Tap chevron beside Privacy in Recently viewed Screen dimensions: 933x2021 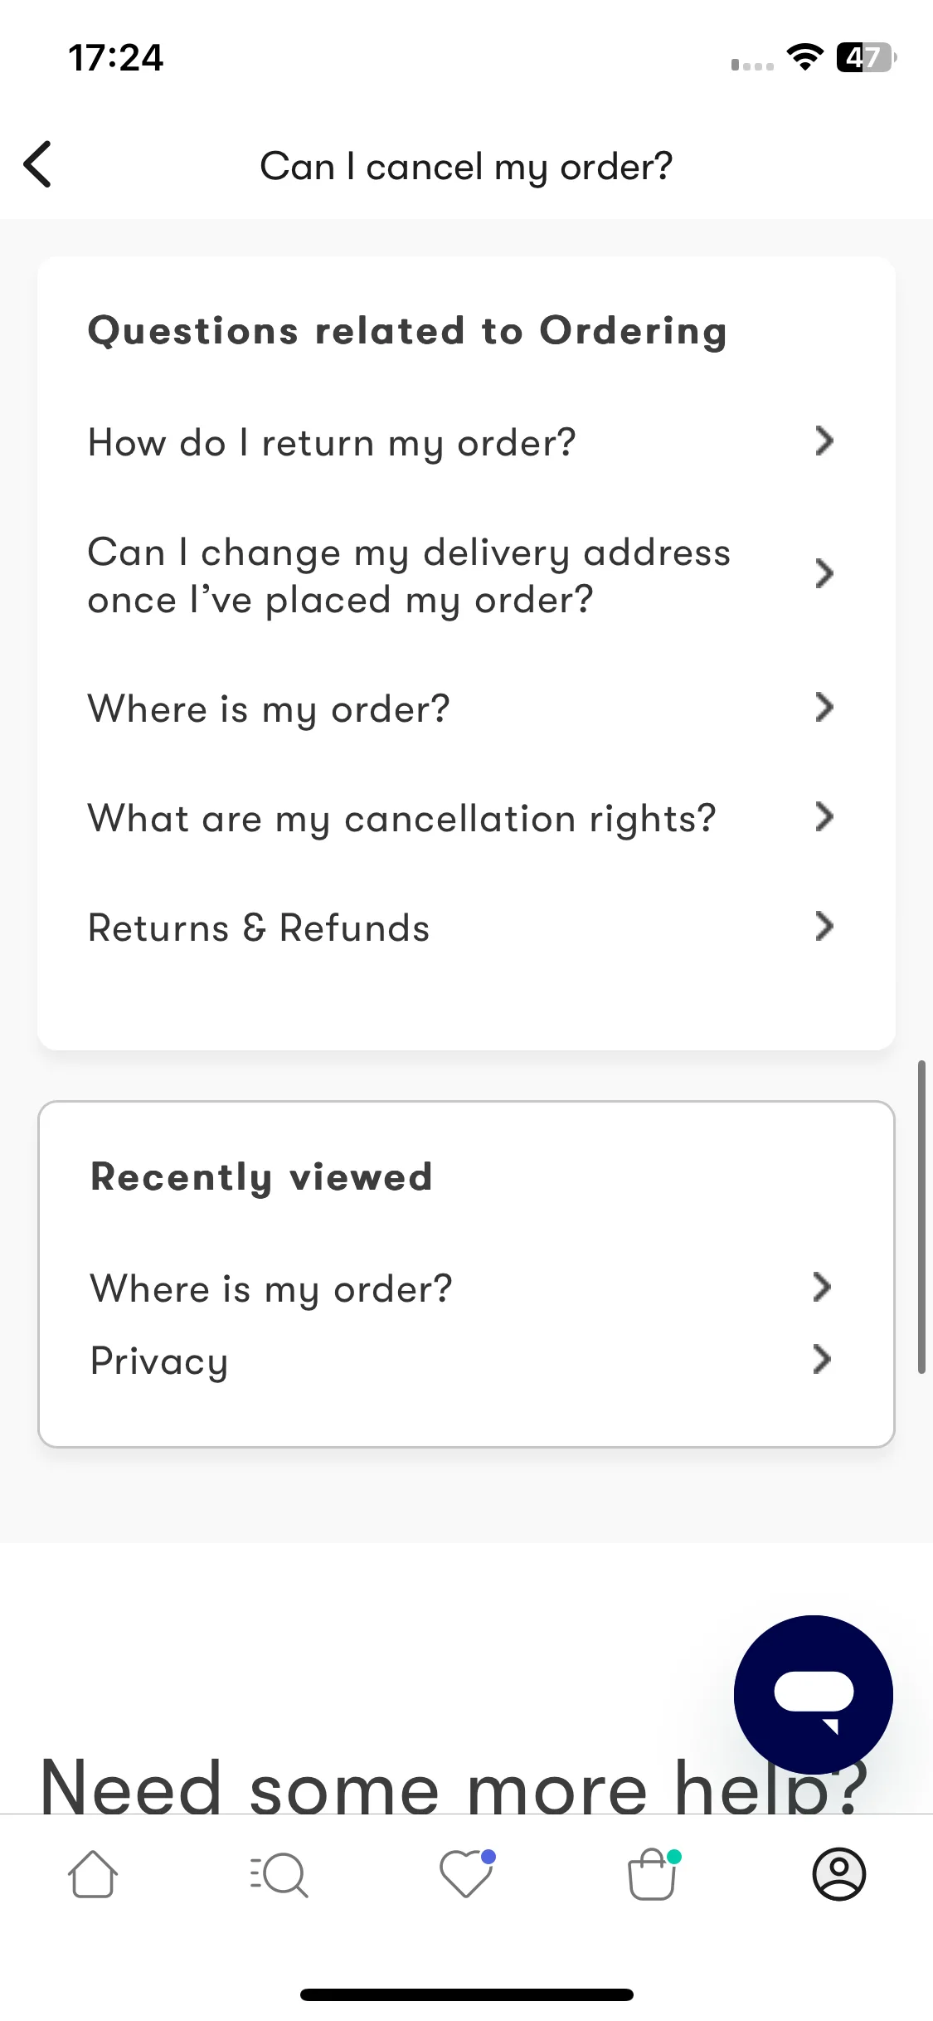pyautogui.click(x=821, y=1360)
